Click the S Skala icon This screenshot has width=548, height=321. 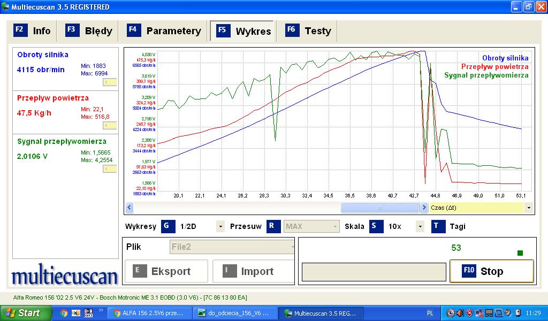tap(376, 226)
